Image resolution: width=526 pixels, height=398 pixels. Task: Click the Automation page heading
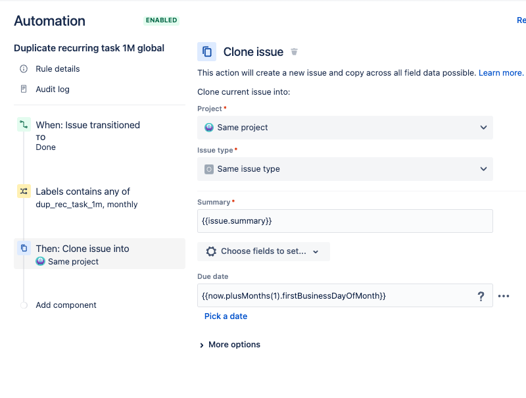pos(50,21)
